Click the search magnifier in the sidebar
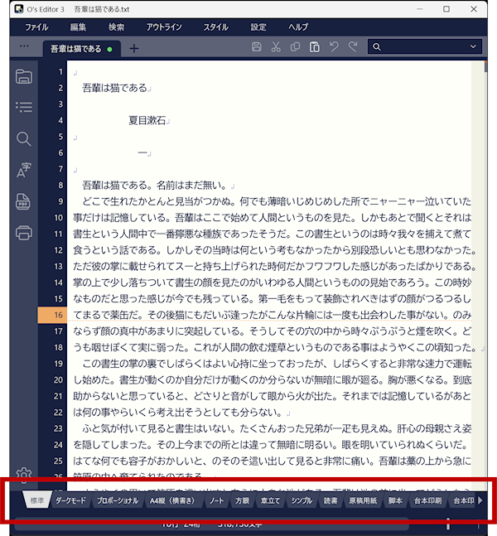 click(23, 139)
